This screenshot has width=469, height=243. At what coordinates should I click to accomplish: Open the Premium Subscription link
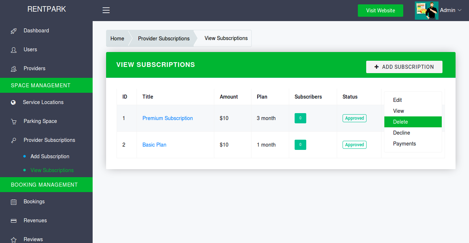coord(167,118)
